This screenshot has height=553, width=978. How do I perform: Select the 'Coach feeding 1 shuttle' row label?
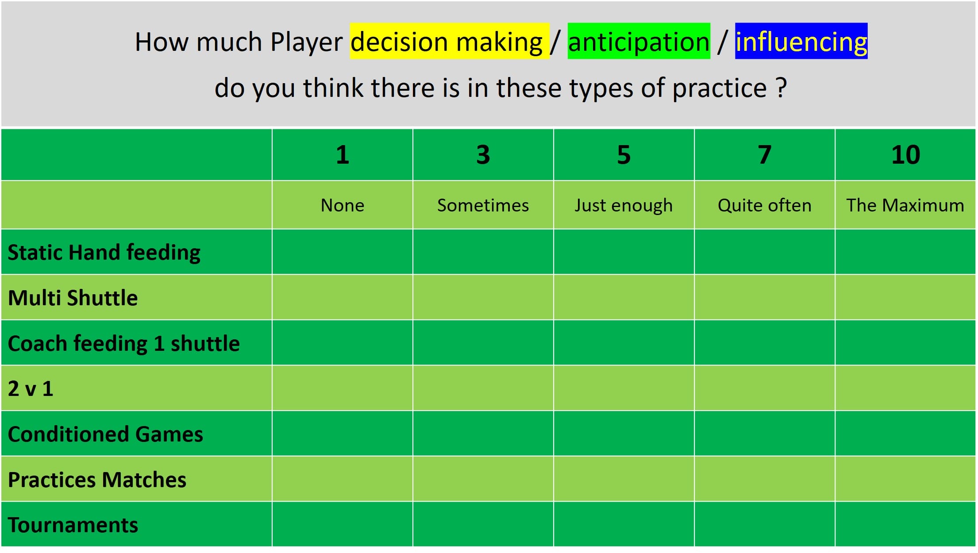124,343
